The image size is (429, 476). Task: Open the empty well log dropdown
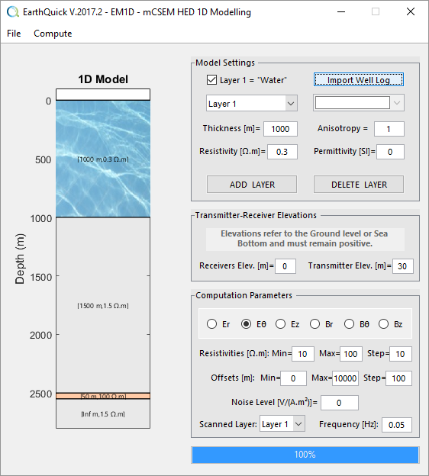tap(359, 103)
